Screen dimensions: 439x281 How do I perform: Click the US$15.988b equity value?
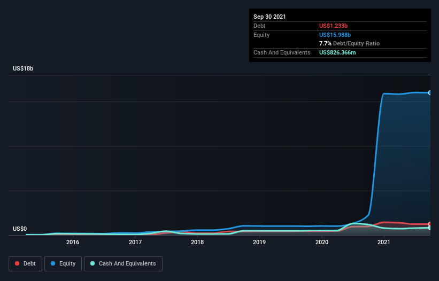[335, 35]
